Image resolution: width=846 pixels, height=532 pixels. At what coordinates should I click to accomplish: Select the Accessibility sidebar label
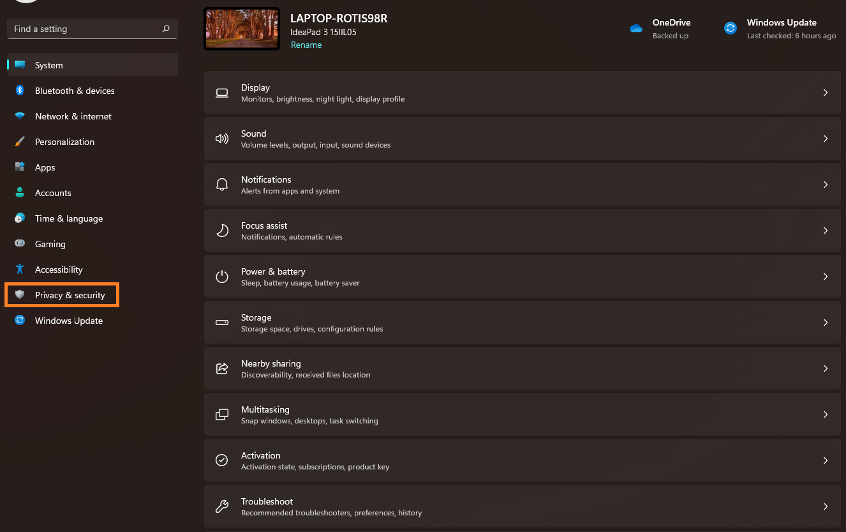tap(59, 270)
